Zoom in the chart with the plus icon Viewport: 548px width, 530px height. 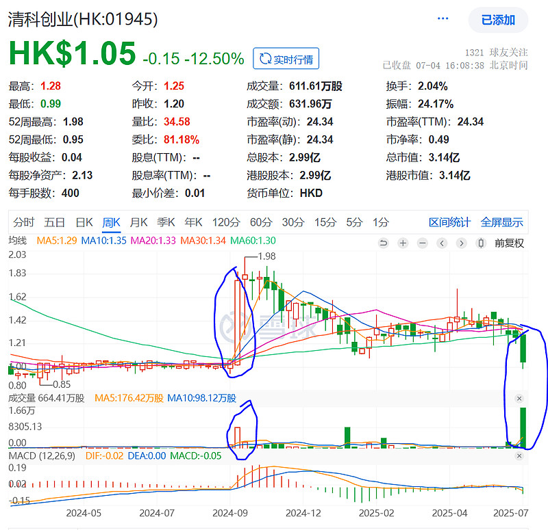tap(403, 243)
